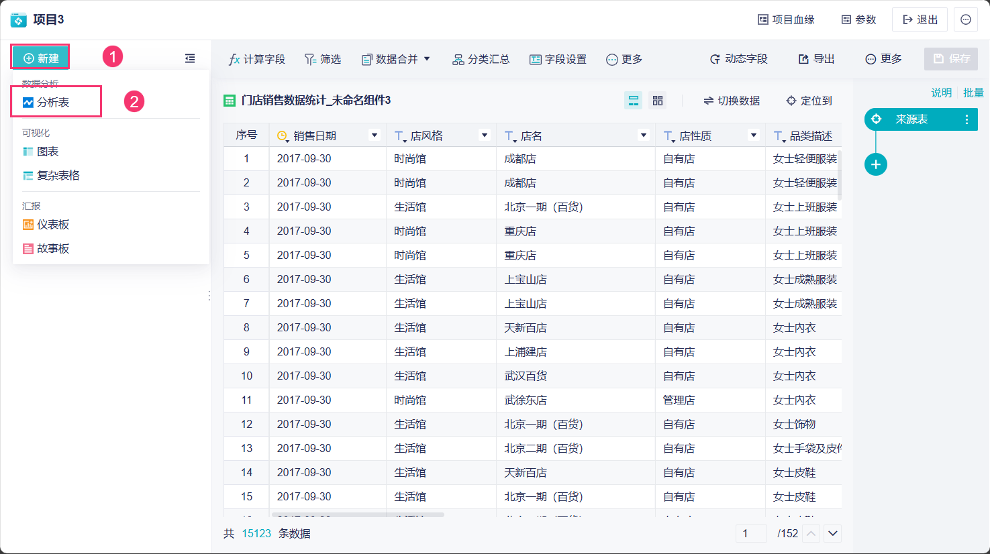
Task: Click the 说明 link
Action: click(x=941, y=93)
